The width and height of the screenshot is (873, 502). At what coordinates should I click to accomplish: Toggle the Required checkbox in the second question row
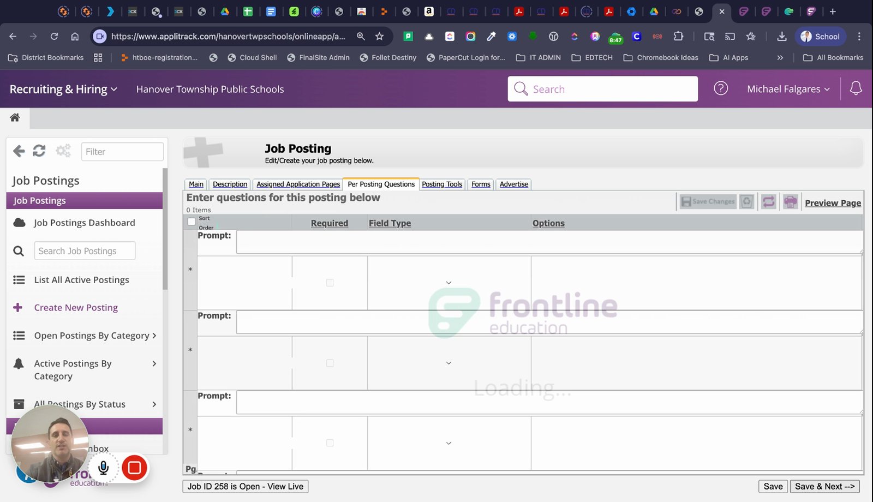point(330,363)
